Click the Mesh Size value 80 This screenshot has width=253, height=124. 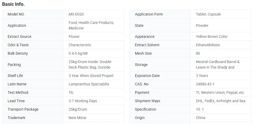click(x=198, y=53)
